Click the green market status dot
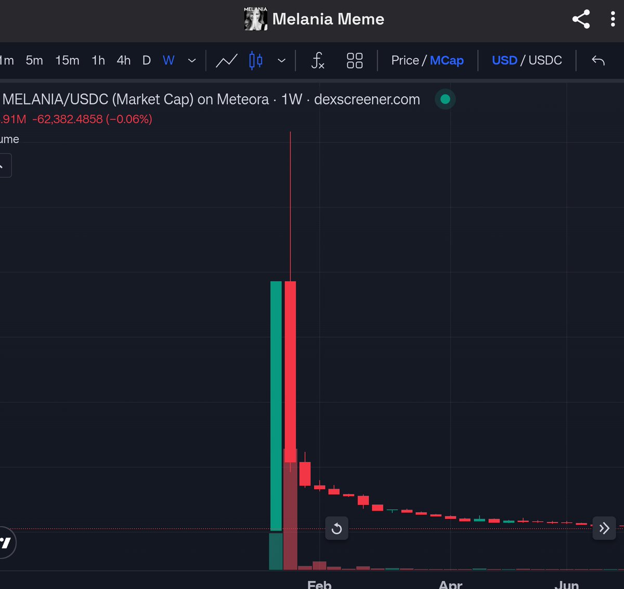The image size is (624, 589). click(x=445, y=99)
